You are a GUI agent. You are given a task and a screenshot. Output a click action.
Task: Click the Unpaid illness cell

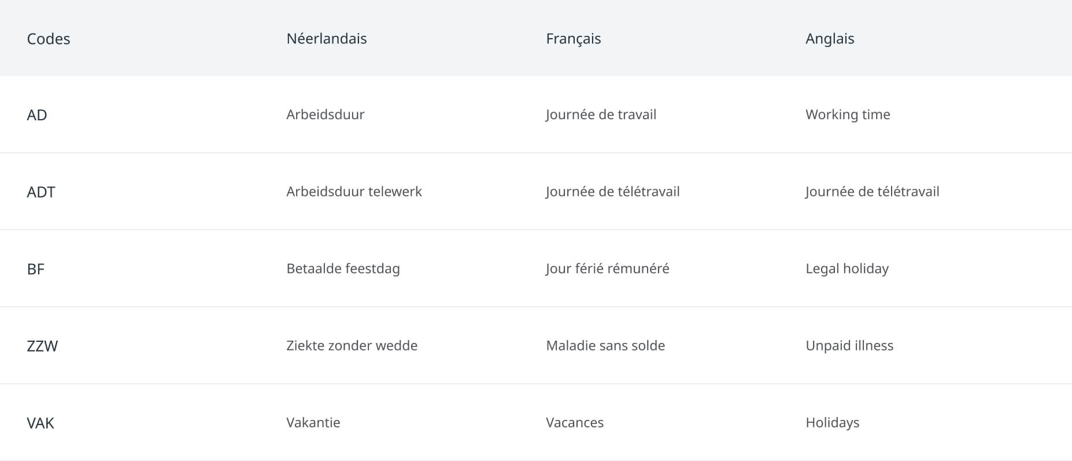(849, 345)
